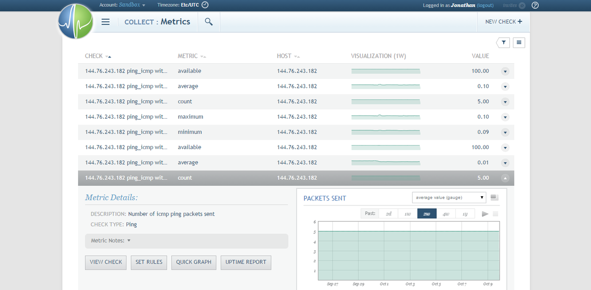
Task: Click the View Check button
Action: point(106,262)
